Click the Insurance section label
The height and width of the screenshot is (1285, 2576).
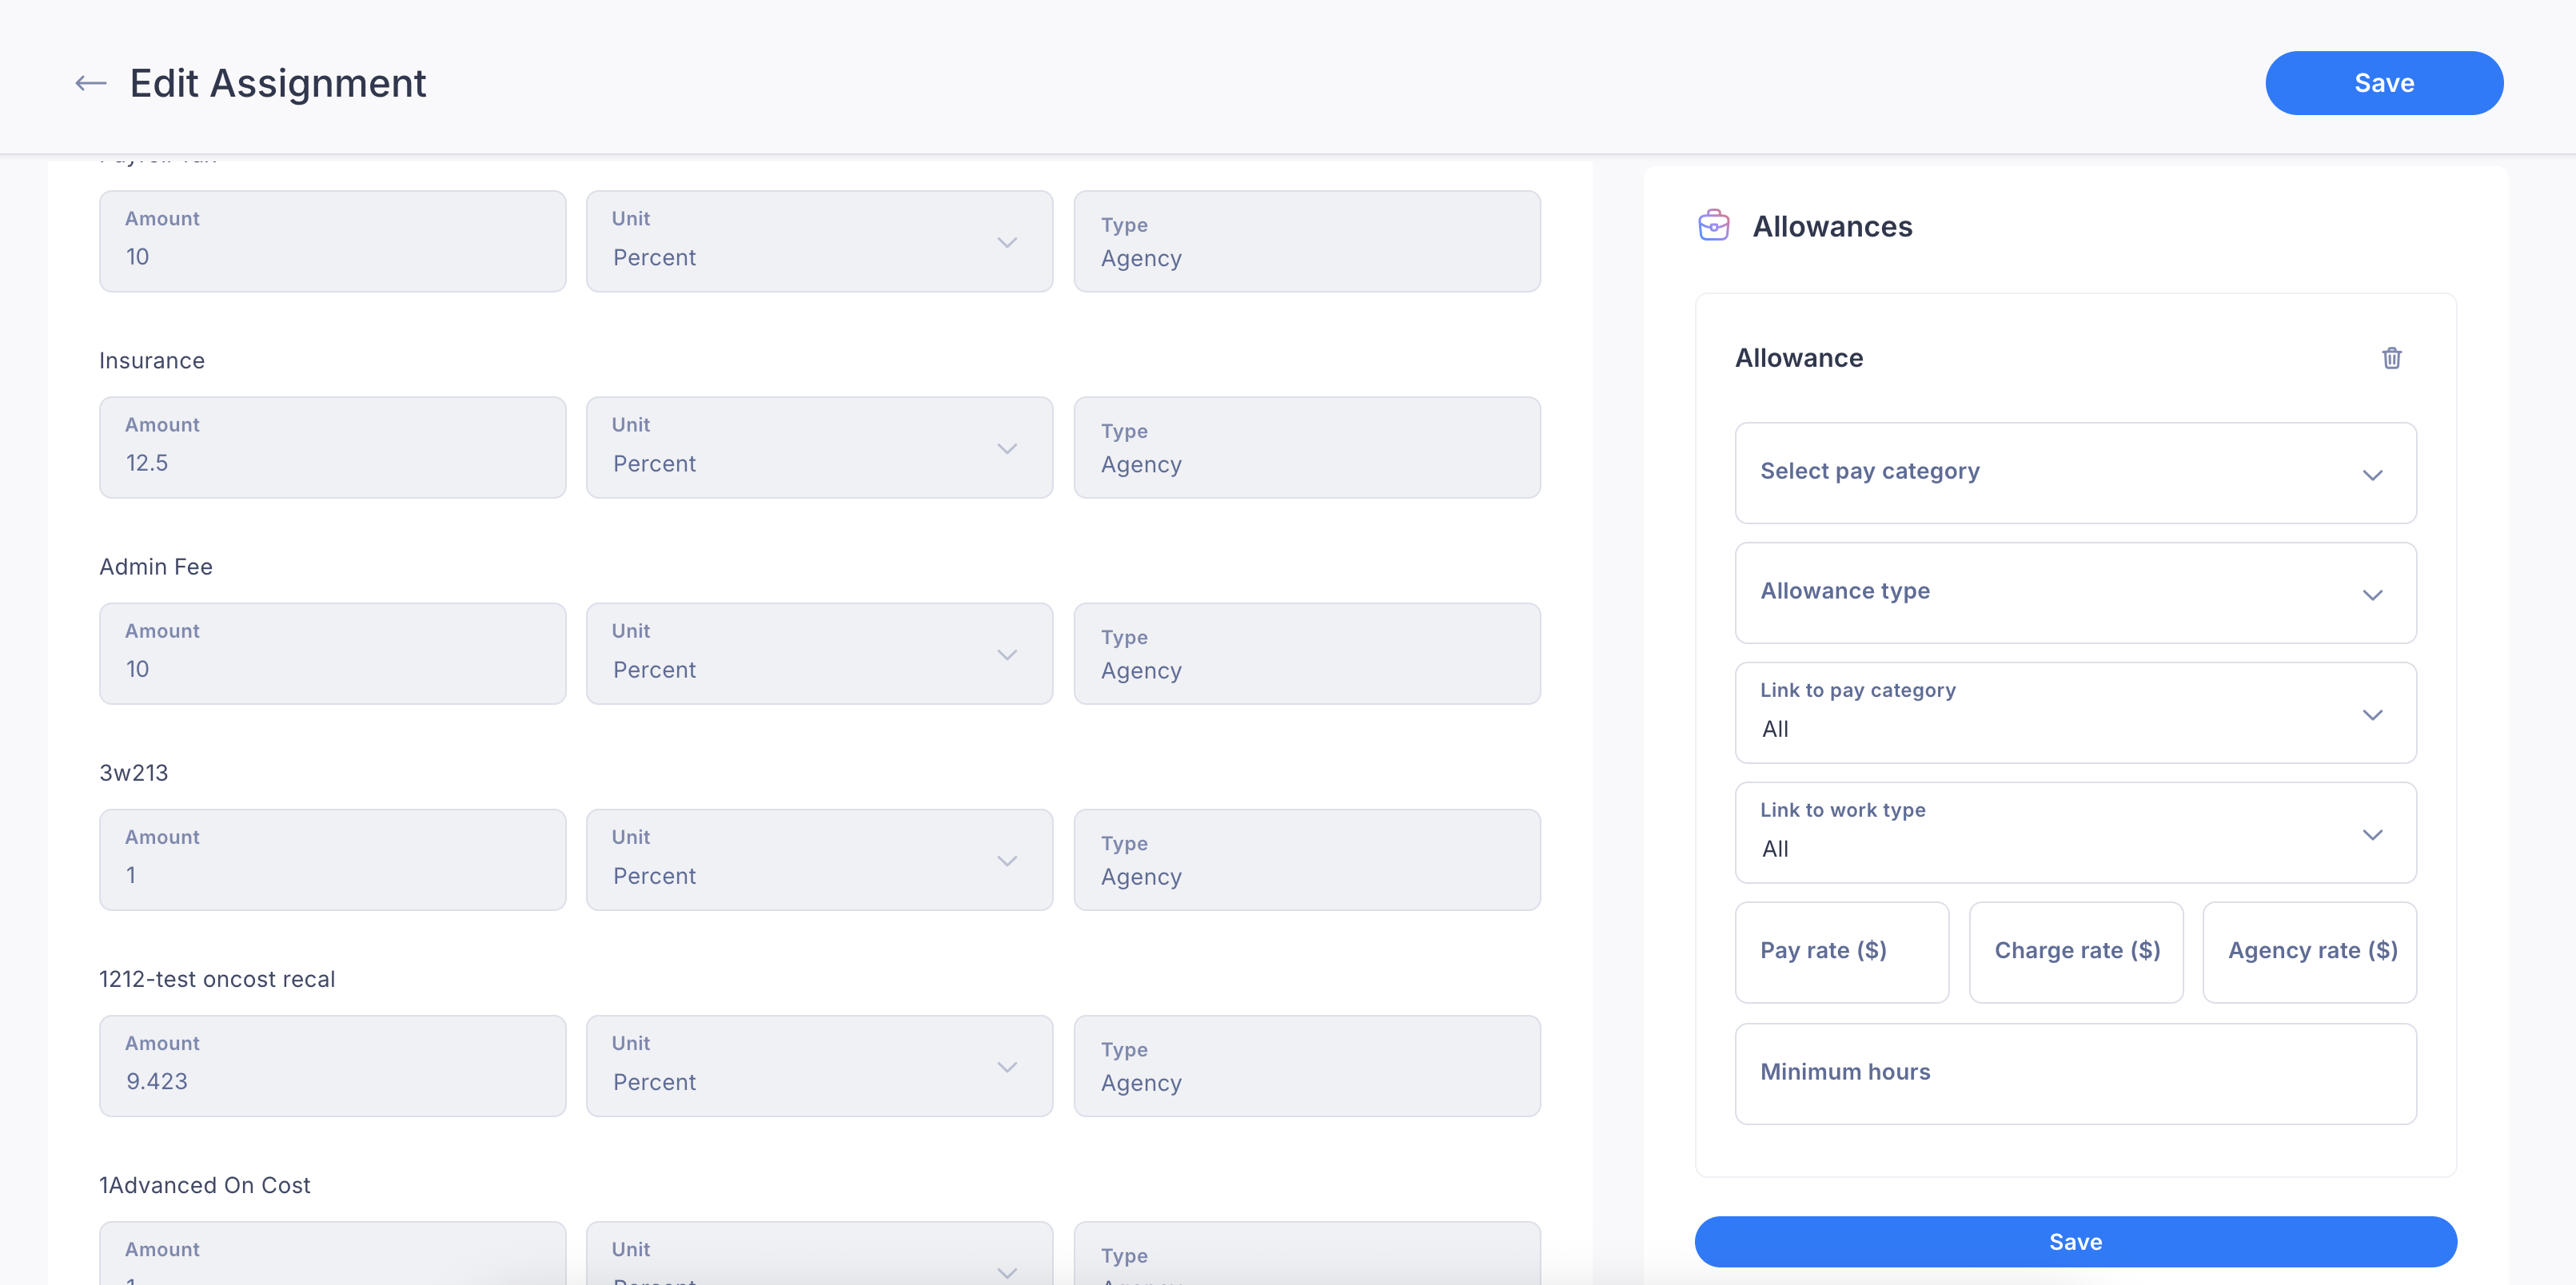point(152,360)
